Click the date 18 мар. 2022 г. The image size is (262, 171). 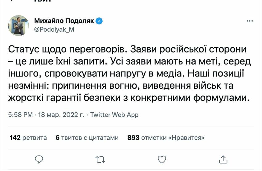tap(61, 115)
